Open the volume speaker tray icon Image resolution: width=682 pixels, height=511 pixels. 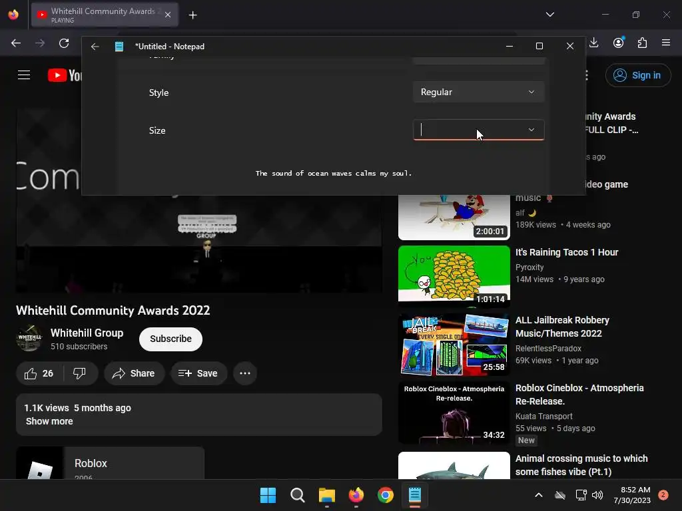click(x=597, y=495)
